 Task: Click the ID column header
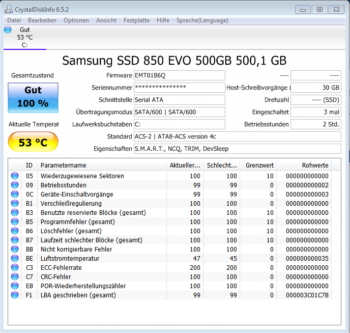(x=29, y=165)
